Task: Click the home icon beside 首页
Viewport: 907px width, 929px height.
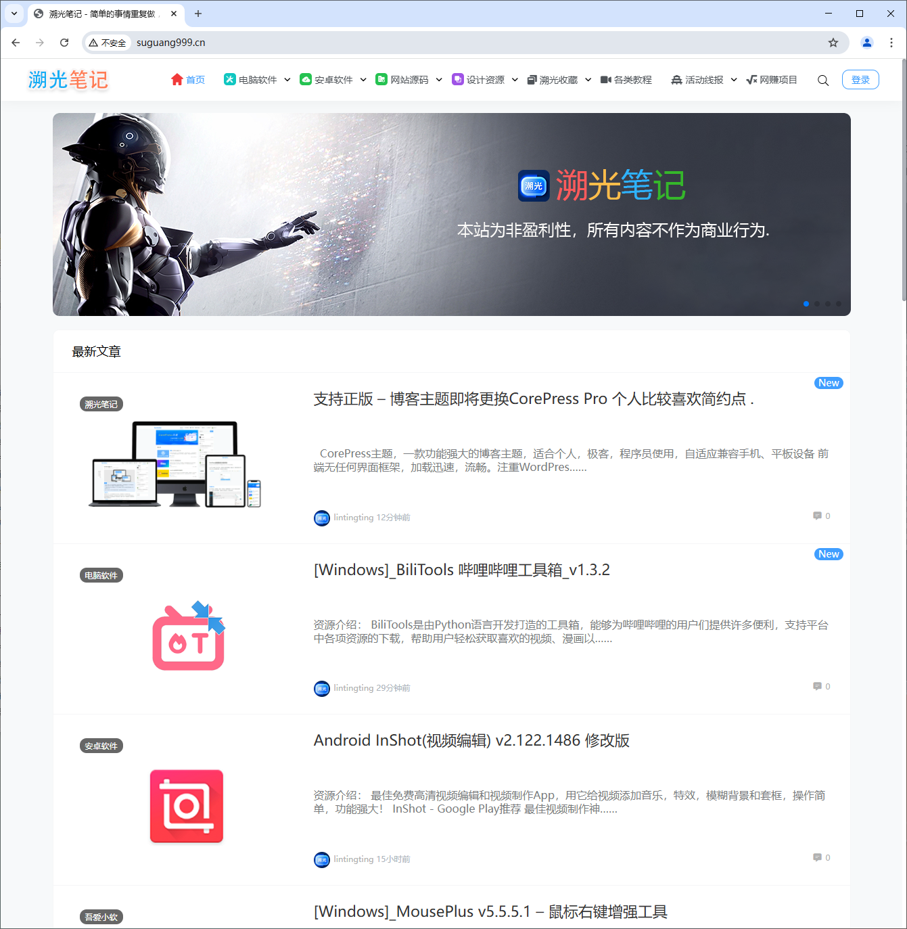Action: tap(177, 79)
